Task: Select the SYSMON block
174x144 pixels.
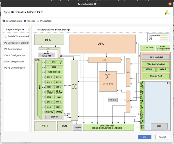Action: [55, 116]
